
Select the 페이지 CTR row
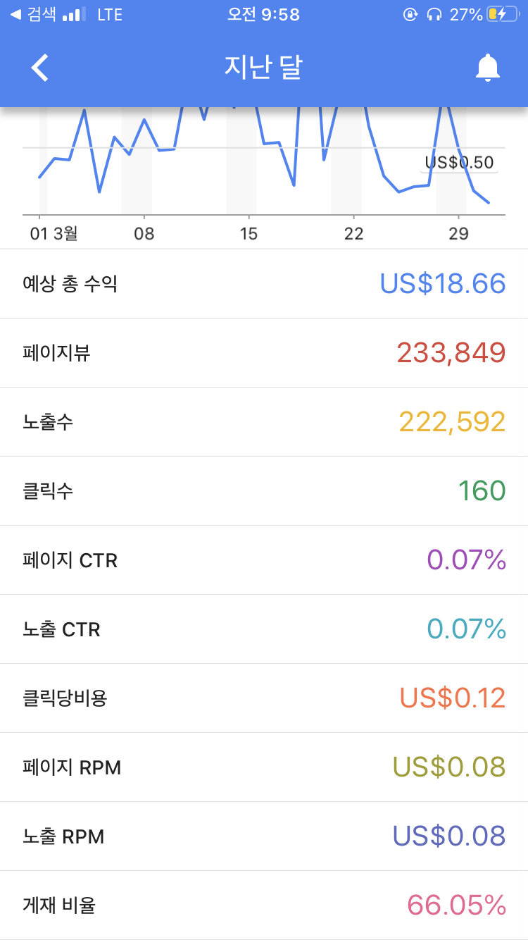[264, 560]
